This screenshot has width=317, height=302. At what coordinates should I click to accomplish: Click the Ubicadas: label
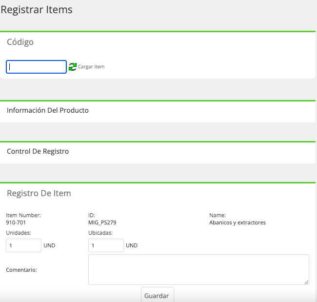(x=100, y=233)
